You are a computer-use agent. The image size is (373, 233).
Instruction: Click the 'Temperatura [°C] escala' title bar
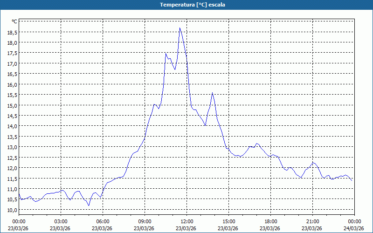pyautogui.click(x=186, y=5)
